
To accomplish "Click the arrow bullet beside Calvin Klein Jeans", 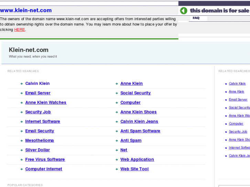I will coord(117,122).
